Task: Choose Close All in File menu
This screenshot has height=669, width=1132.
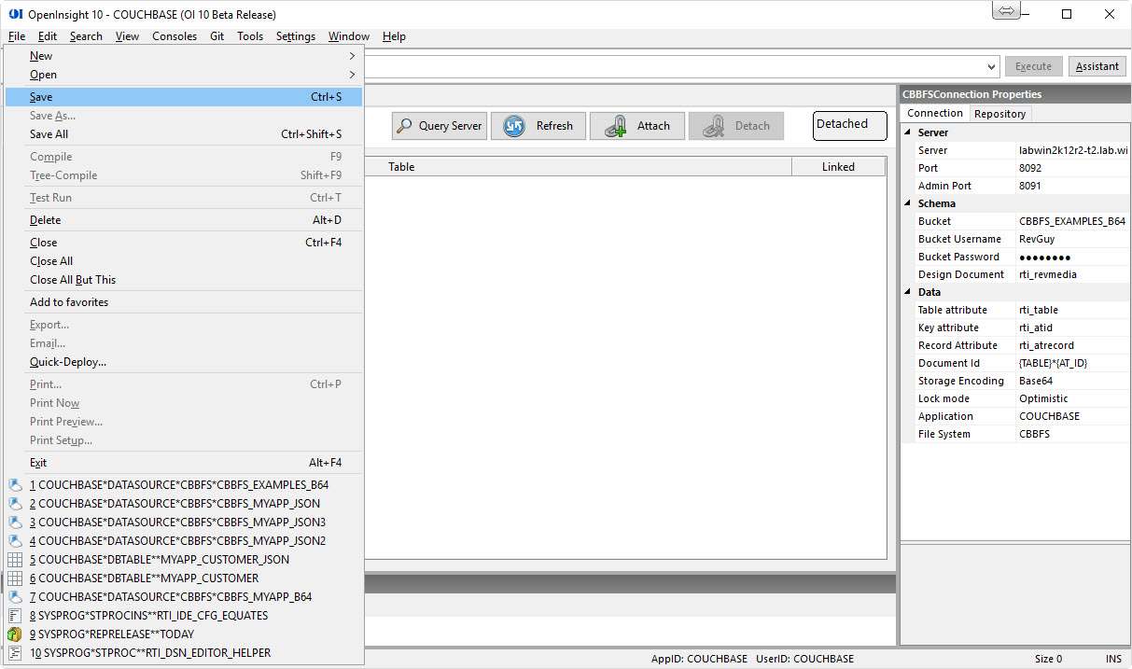Action: [183, 261]
